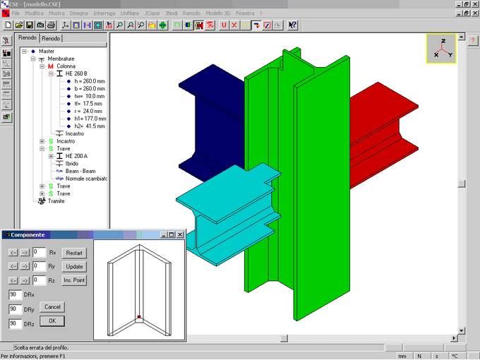Open the Modifica menu
The image size is (480, 360).
coord(34,13)
